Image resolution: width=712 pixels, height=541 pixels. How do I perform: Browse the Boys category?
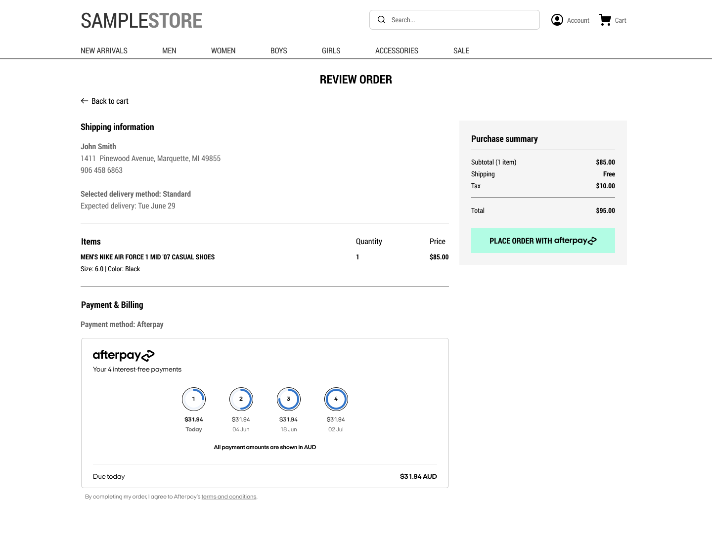[278, 51]
